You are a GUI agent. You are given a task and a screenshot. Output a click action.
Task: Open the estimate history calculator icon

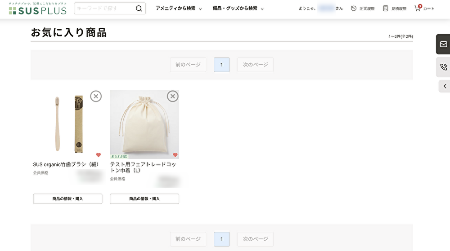[x=386, y=9]
